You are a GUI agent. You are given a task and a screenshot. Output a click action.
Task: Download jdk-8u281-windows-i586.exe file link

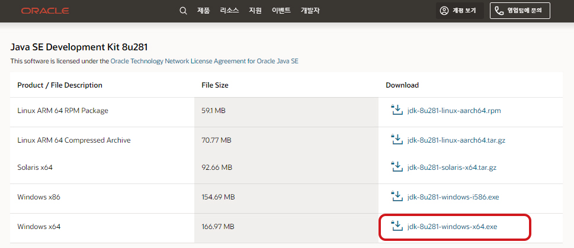(x=453, y=197)
